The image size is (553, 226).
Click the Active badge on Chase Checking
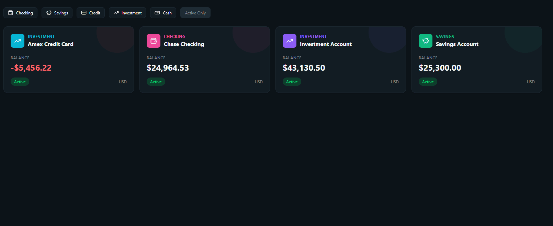pyautogui.click(x=156, y=82)
